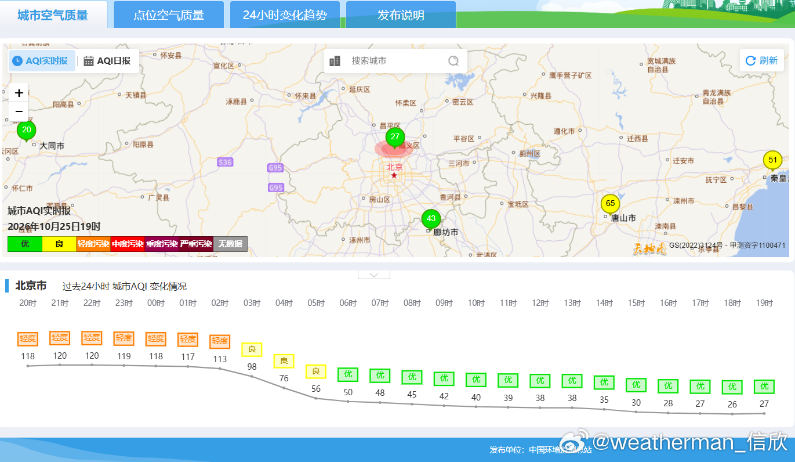
Task: Click the 重度污染 purple legend swatch
Action: [162, 244]
